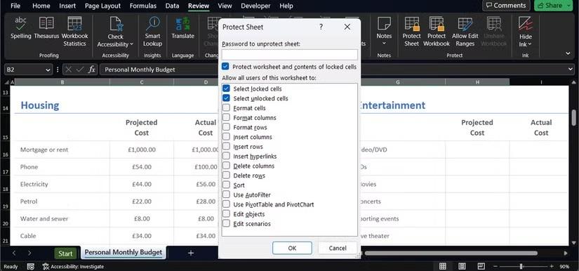This screenshot has height=271, width=579.
Task: Switch to Normal view in status bar
Action: tap(442, 266)
